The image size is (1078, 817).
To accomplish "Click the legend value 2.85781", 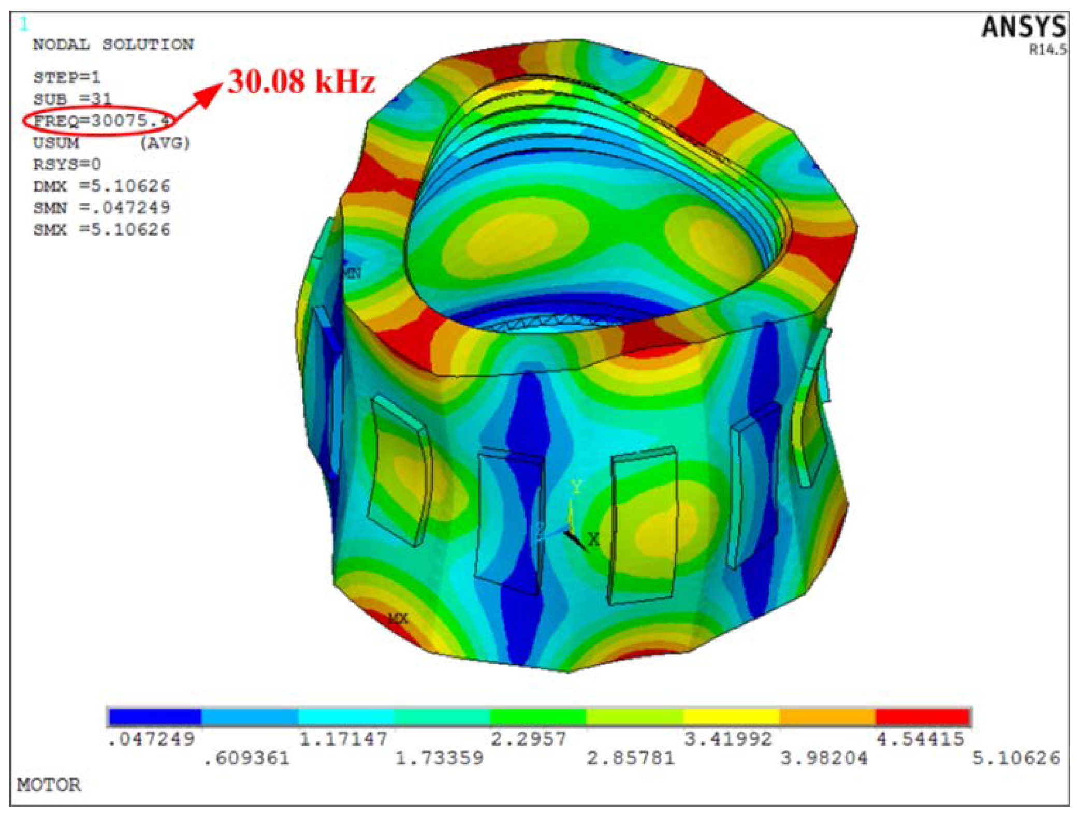I will coord(631,759).
